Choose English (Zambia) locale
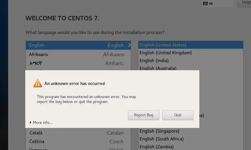The height and width of the screenshot is (150, 251). click(x=191, y=147)
